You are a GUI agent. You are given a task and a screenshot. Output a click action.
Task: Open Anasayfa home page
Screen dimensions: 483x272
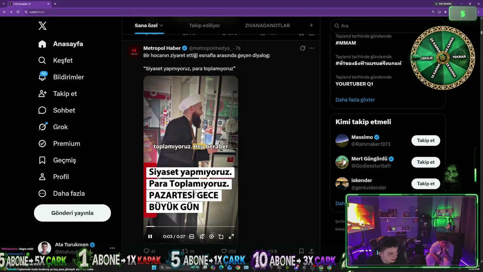click(x=61, y=44)
